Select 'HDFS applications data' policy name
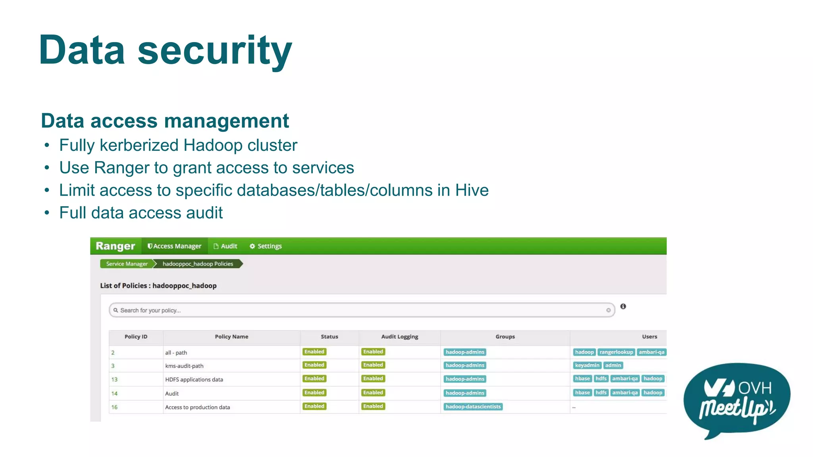The image size is (813, 457). pos(194,379)
